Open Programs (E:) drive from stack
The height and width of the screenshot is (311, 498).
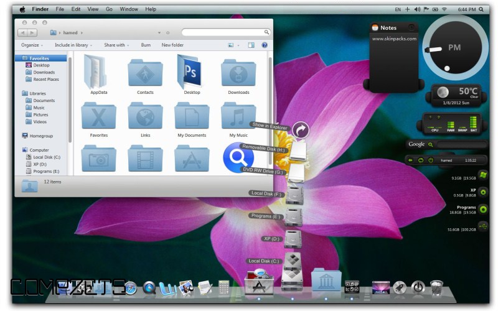pyautogui.click(x=293, y=217)
